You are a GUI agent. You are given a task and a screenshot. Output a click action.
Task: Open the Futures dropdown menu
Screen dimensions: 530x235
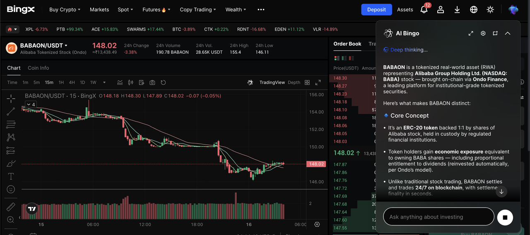pos(156,10)
